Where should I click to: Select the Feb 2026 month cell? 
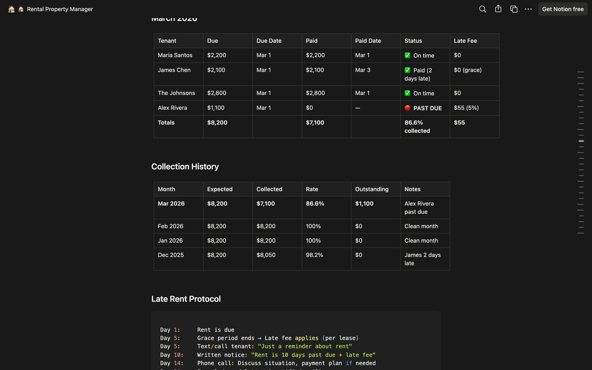click(x=178, y=226)
